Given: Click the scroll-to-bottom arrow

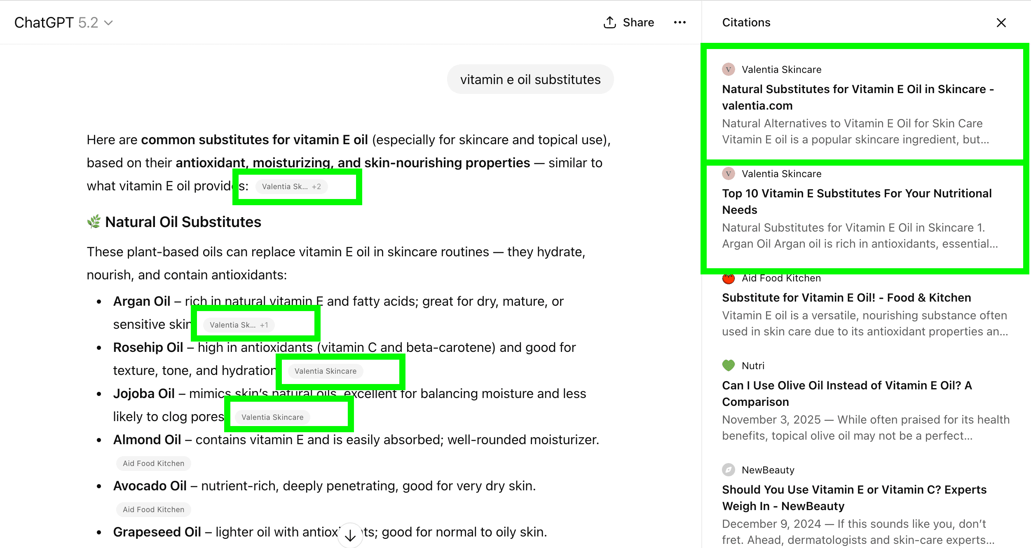Looking at the screenshot, I should coord(350,535).
